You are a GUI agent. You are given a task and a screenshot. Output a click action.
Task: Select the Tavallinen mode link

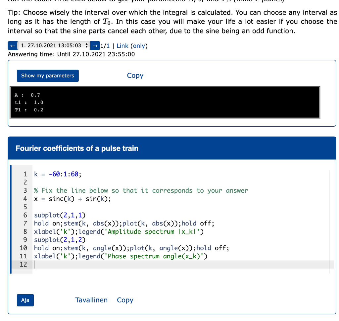(92, 300)
